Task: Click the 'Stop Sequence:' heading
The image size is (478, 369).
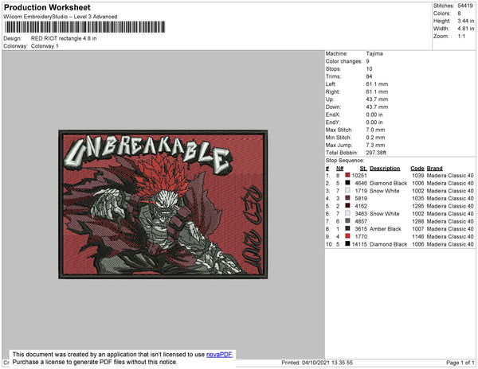Action: click(x=345, y=161)
